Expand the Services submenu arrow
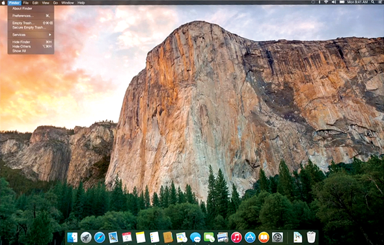 coord(50,34)
